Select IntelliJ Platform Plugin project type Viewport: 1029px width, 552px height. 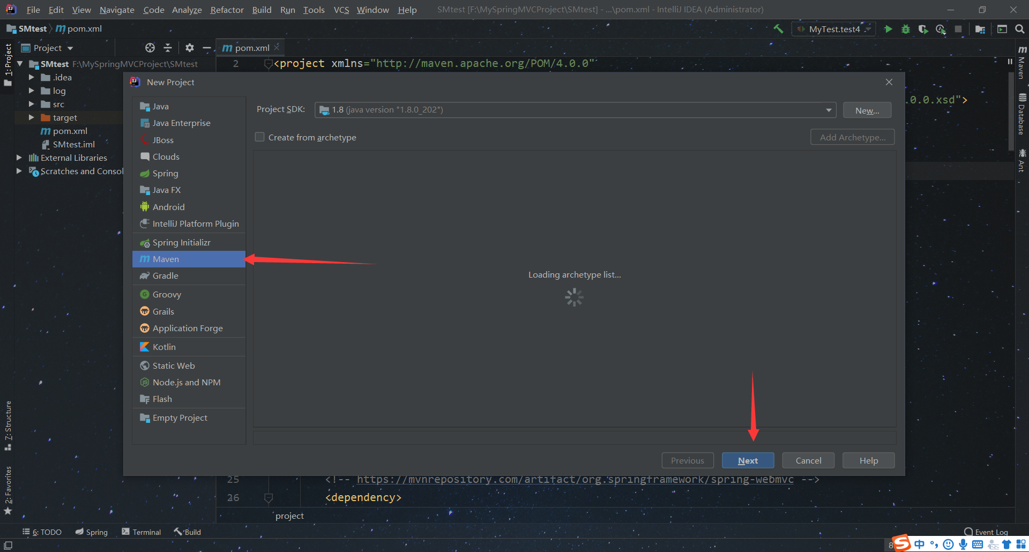tap(189, 223)
